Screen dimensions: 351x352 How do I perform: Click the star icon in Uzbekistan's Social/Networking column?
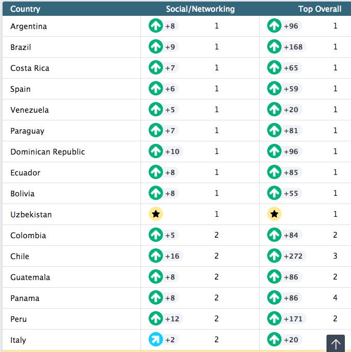tap(156, 214)
